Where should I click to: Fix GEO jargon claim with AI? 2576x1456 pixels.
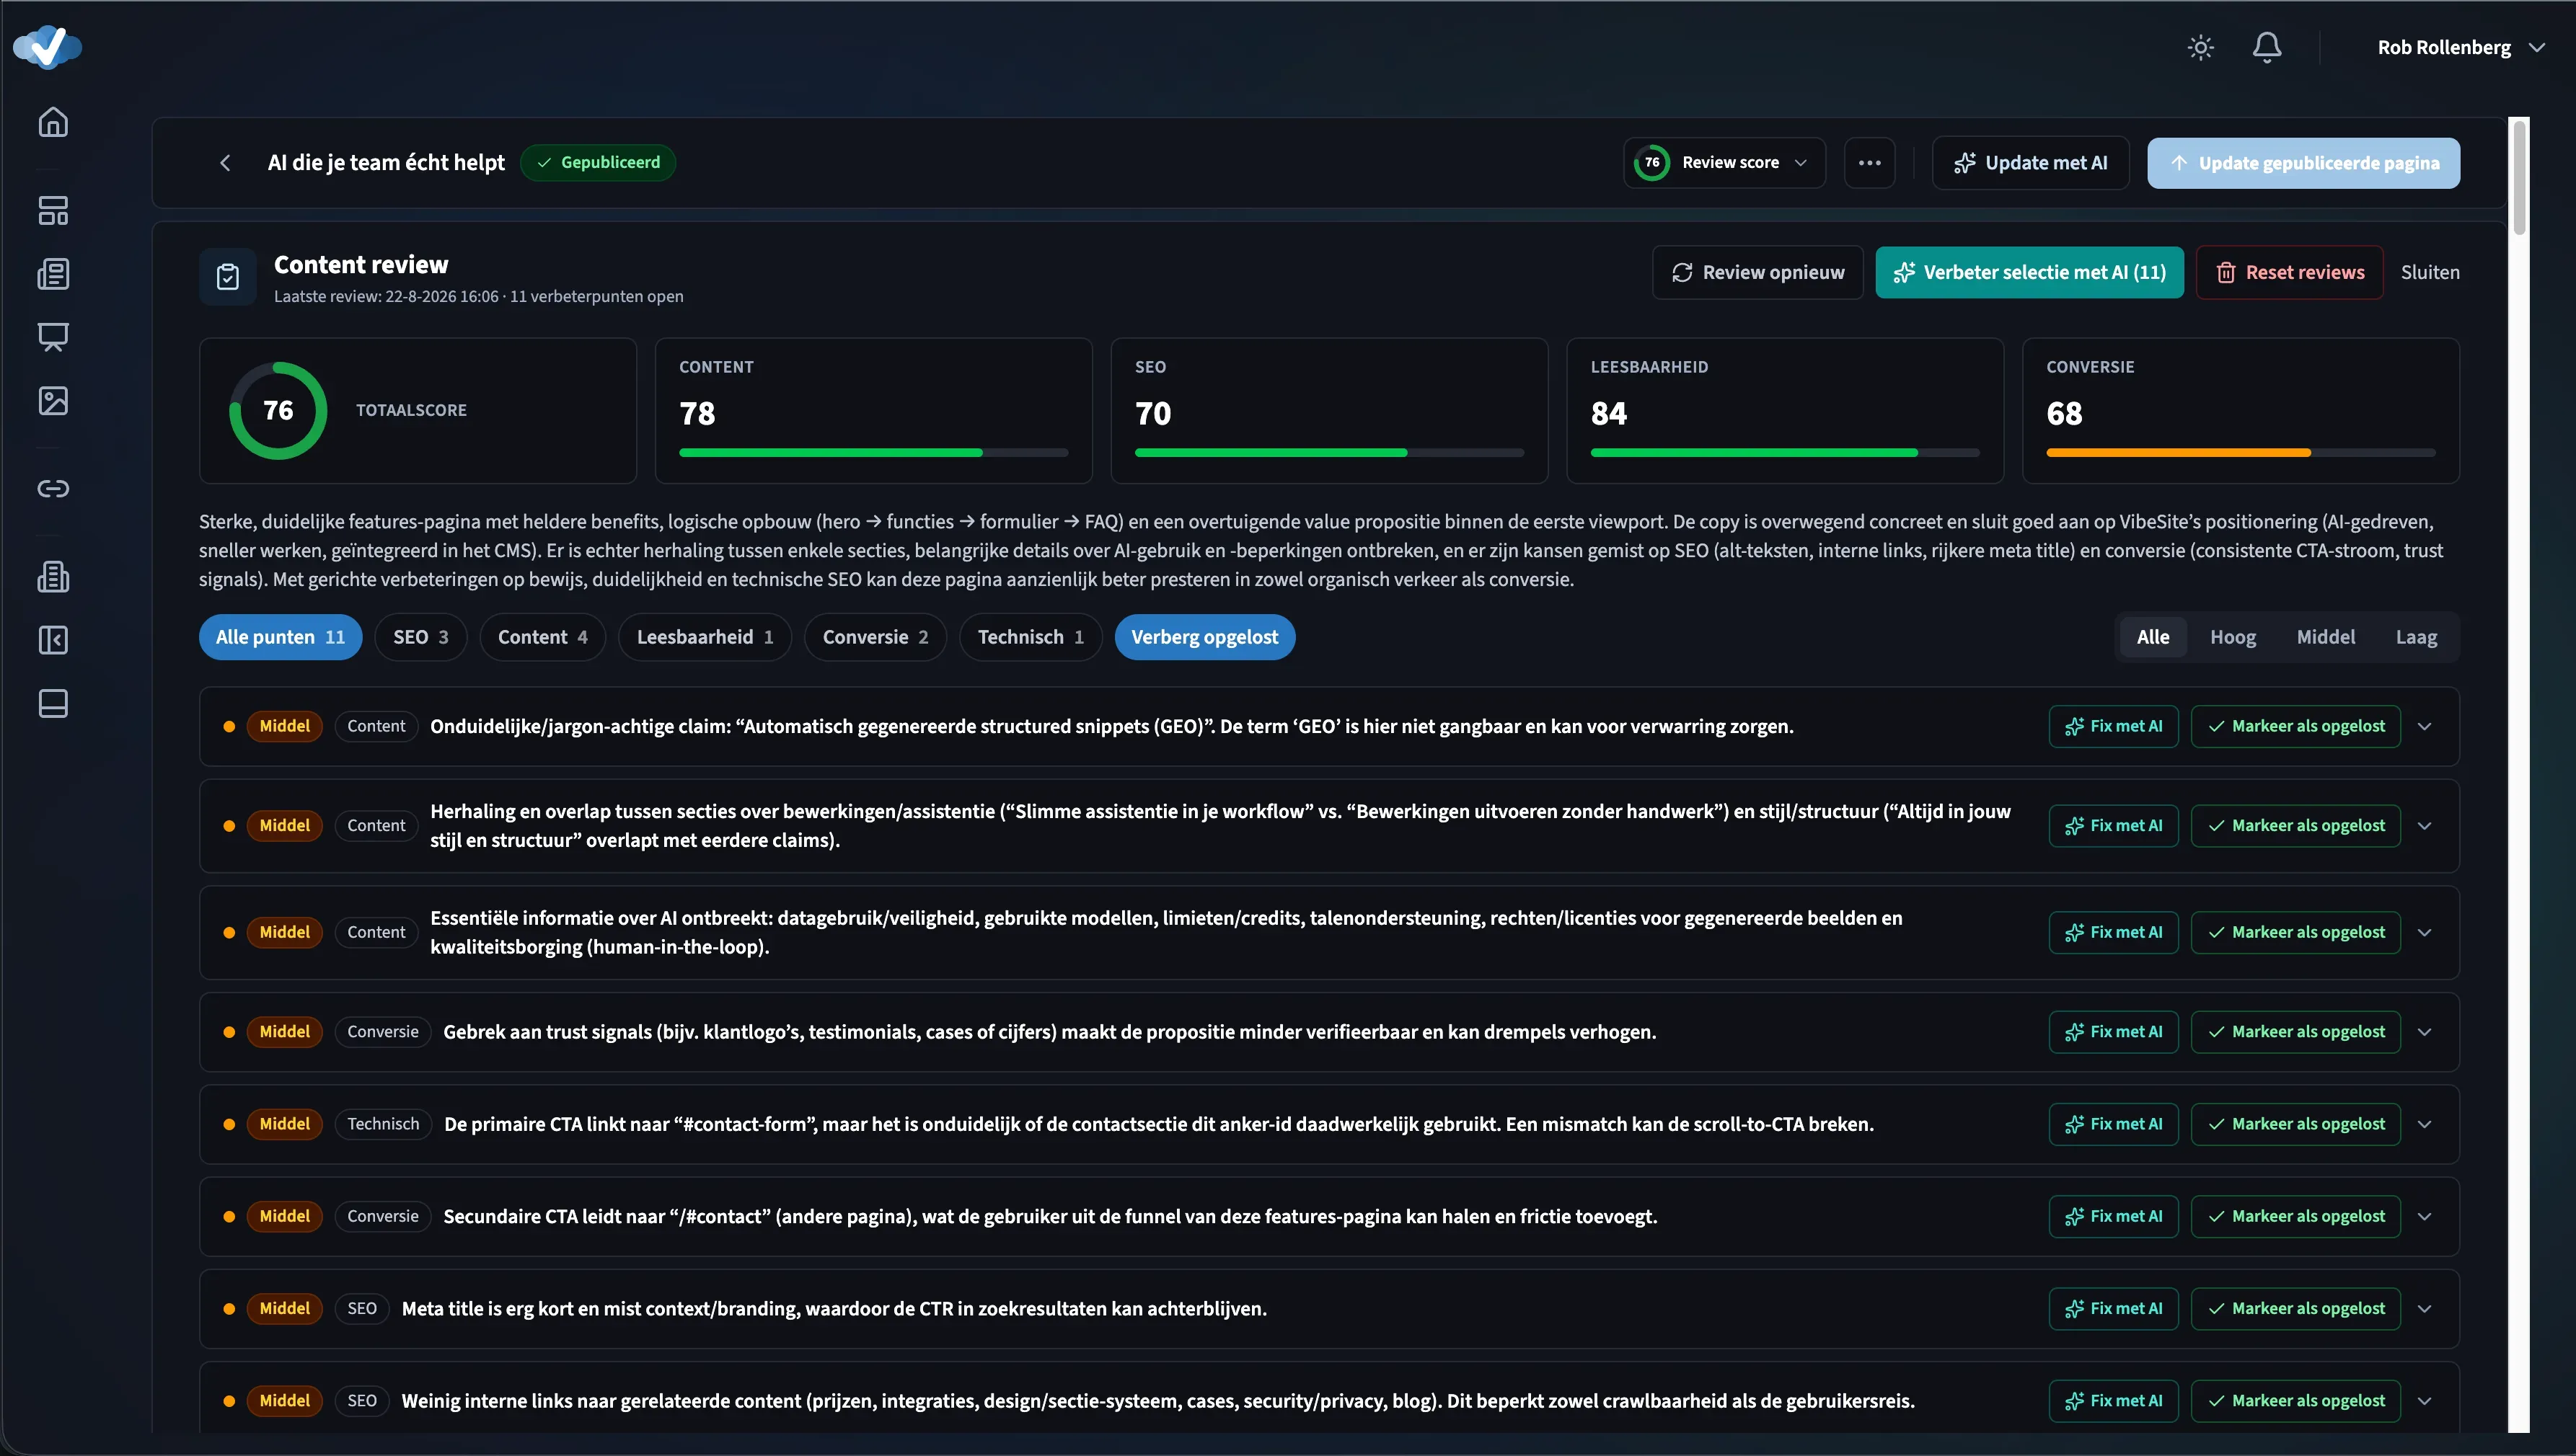(x=2113, y=727)
